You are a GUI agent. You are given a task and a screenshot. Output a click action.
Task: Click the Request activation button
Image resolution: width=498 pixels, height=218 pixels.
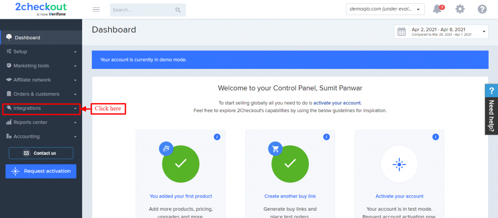coord(41,171)
